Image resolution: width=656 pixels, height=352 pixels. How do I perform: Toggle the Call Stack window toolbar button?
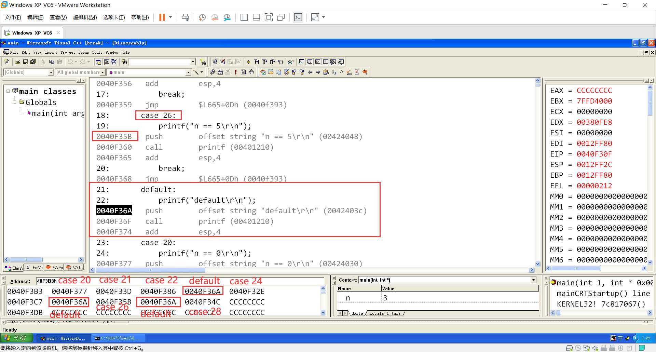click(x=333, y=62)
